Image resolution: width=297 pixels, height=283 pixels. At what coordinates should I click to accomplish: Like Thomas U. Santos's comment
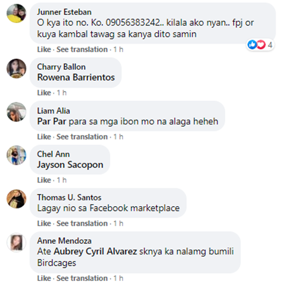[x=44, y=224]
